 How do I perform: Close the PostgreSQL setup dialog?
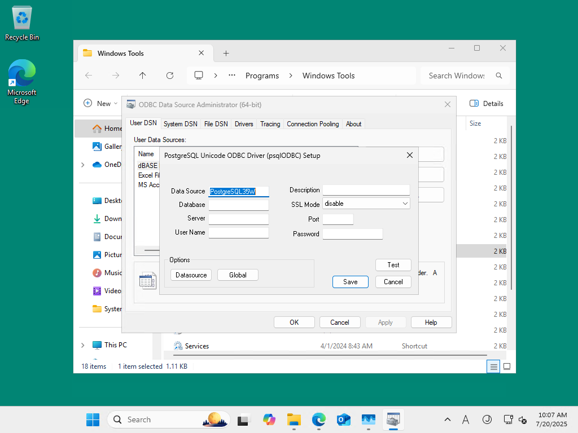click(410, 155)
